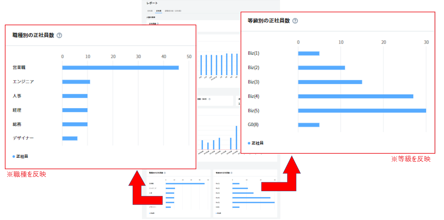The height and width of the screenshot is (220, 444).
Task: Click help icon beside enlarged 等級別の正社員数 title
Action: click(x=295, y=21)
